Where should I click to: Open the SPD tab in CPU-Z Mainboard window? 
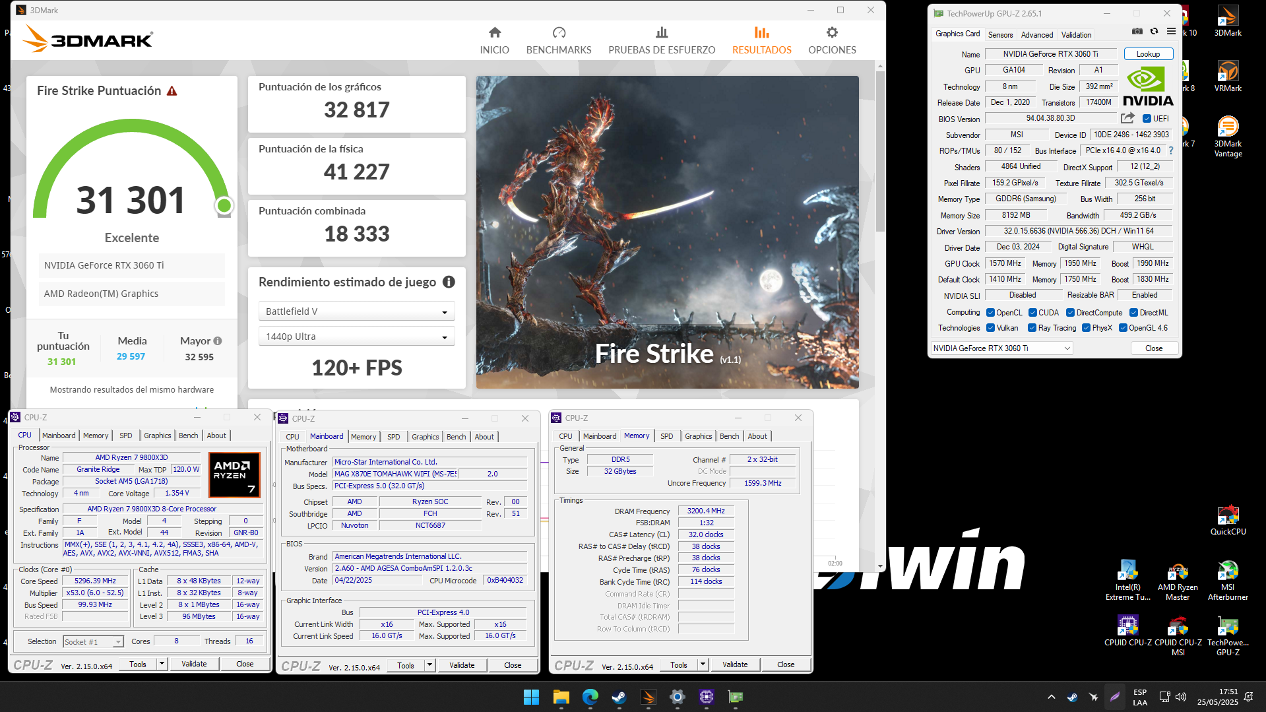click(x=393, y=437)
